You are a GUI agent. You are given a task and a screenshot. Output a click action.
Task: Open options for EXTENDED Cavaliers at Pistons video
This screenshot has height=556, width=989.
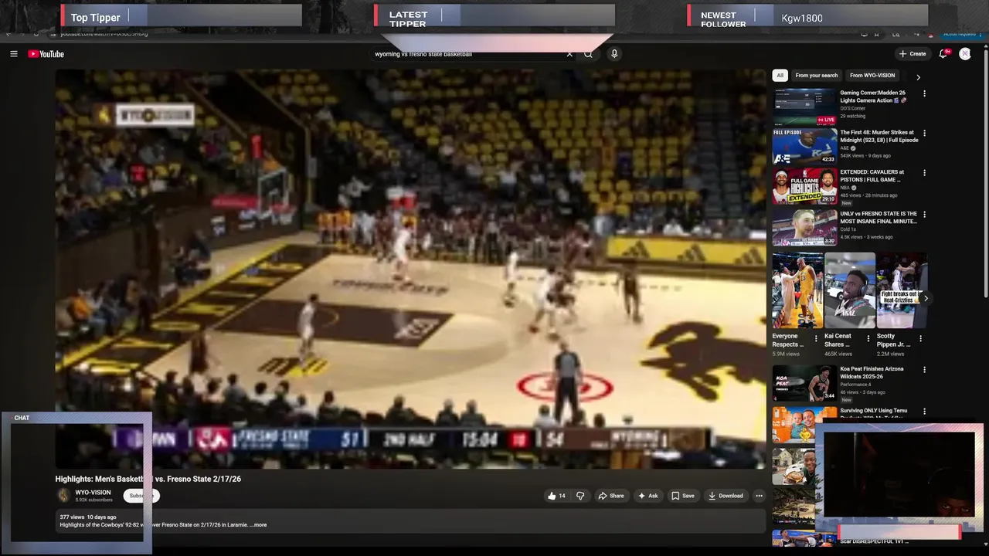(924, 173)
